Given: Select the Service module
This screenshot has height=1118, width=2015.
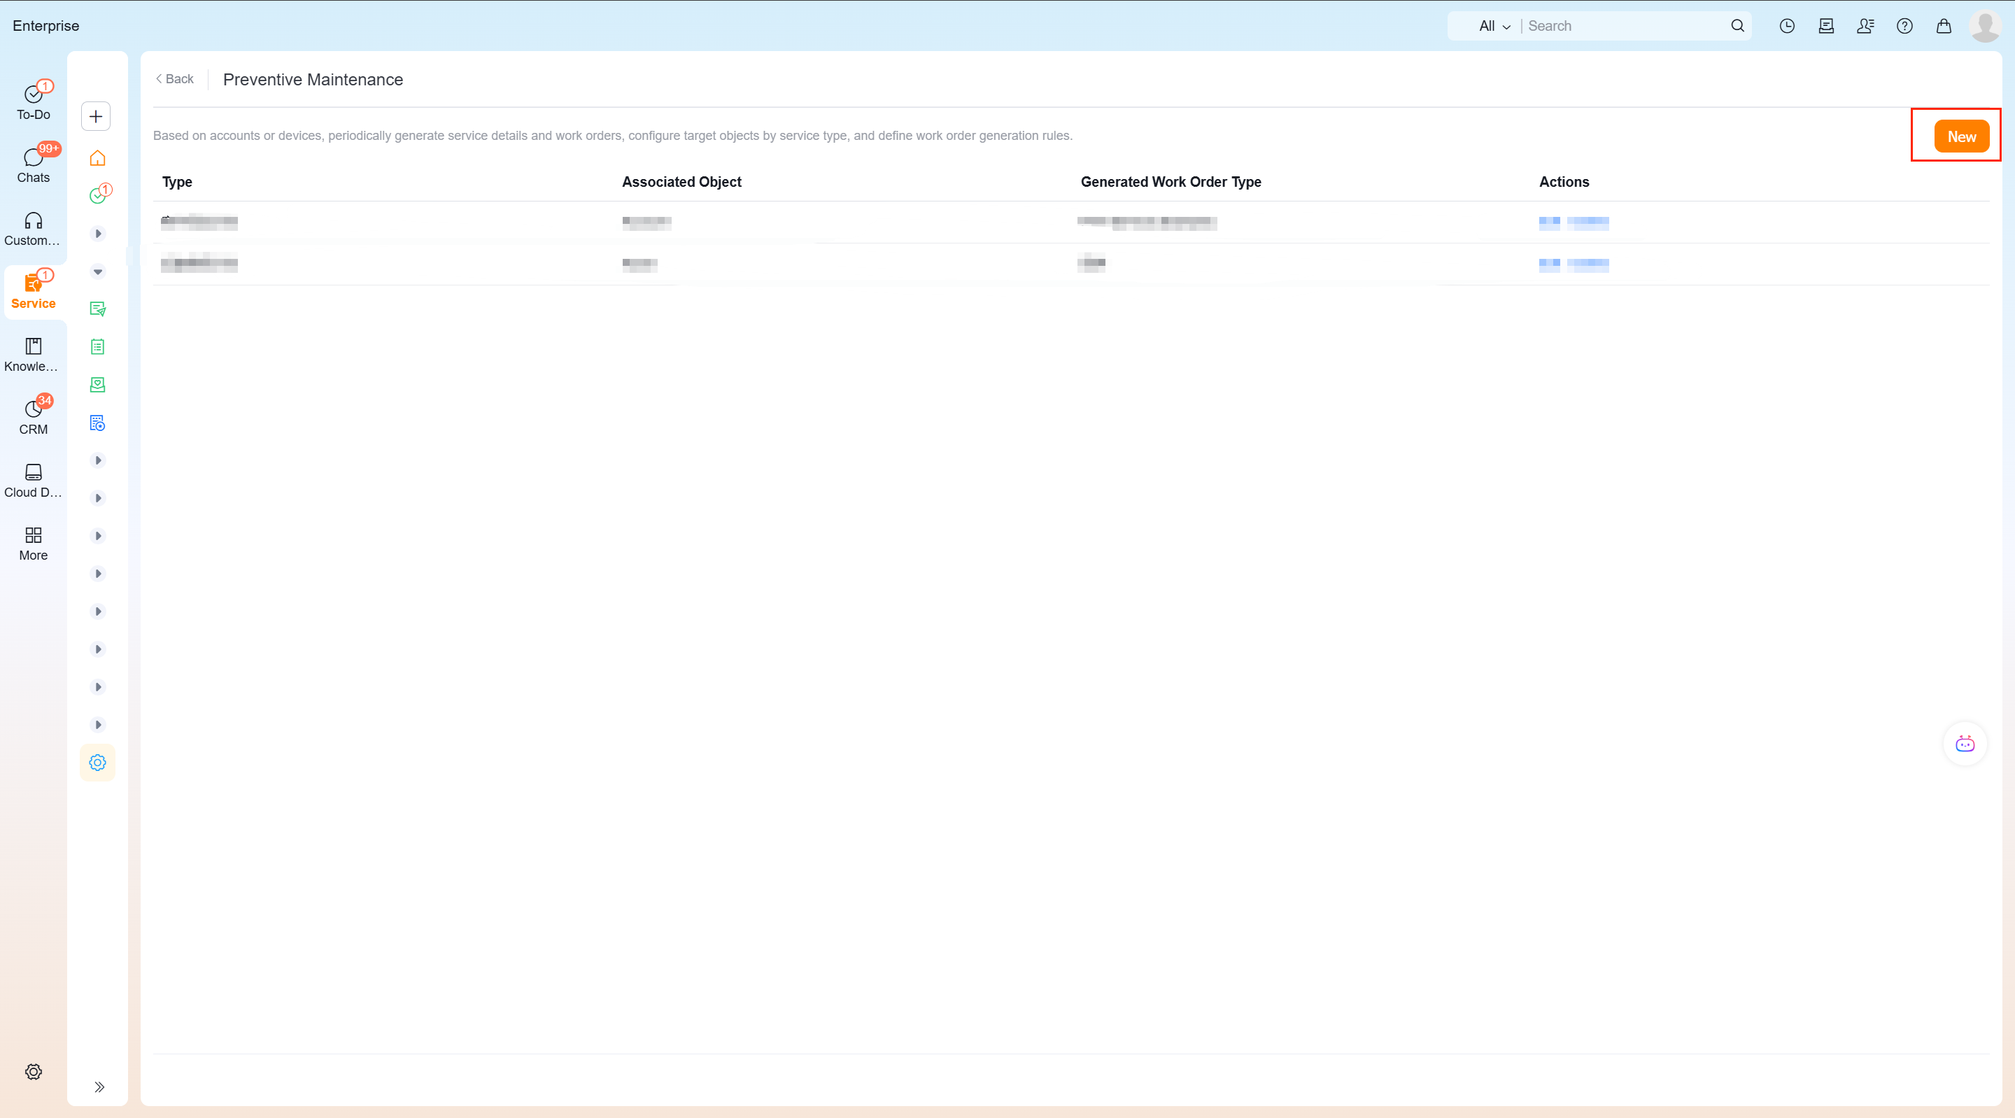Looking at the screenshot, I should pos(33,291).
